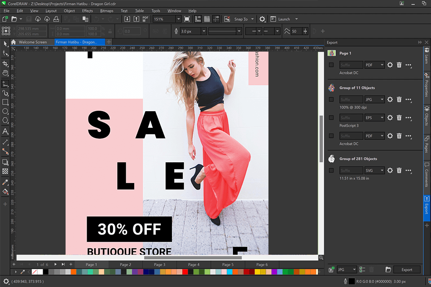The image size is (431, 287).
Task: Check the Group of 11 PDF checkbox
Action: (331, 136)
